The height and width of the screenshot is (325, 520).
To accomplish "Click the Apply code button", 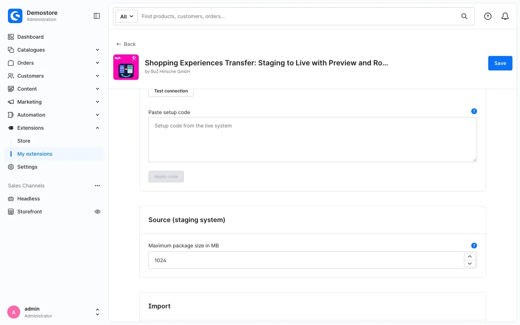I will coord(166,177).
